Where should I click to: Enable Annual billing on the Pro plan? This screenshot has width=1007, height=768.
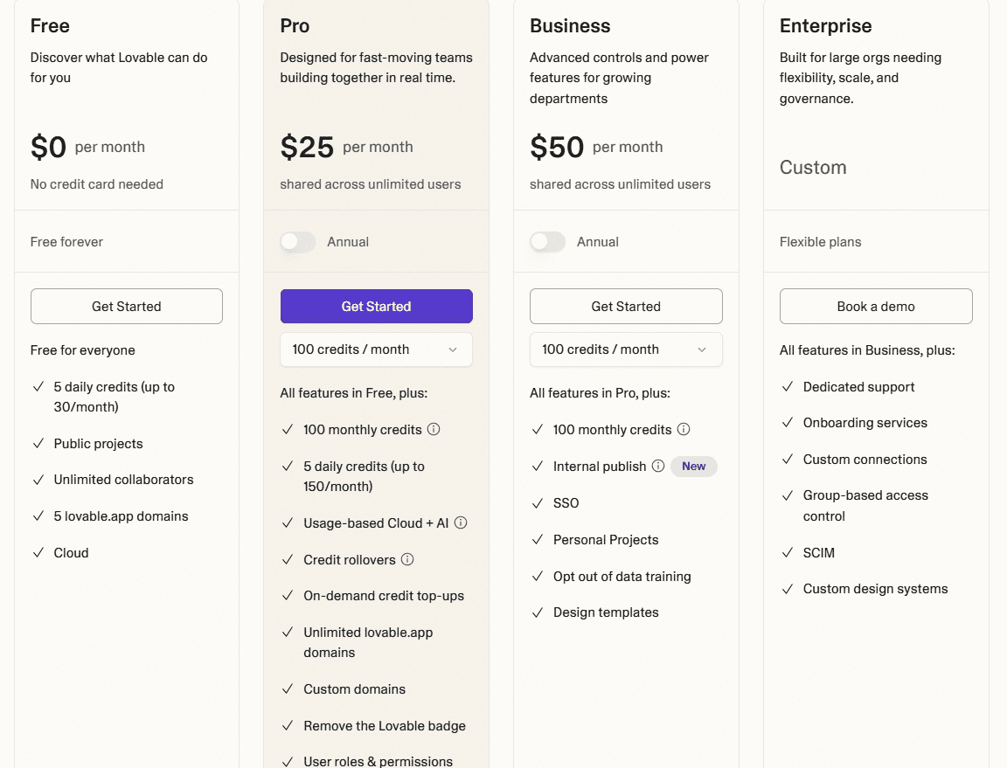(x=297, y=242)
